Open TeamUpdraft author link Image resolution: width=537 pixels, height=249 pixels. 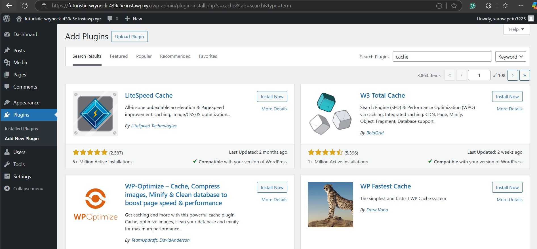point(144,240)
